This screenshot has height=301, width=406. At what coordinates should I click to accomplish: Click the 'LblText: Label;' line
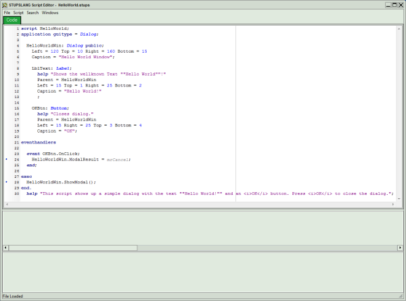pos(52,68)
